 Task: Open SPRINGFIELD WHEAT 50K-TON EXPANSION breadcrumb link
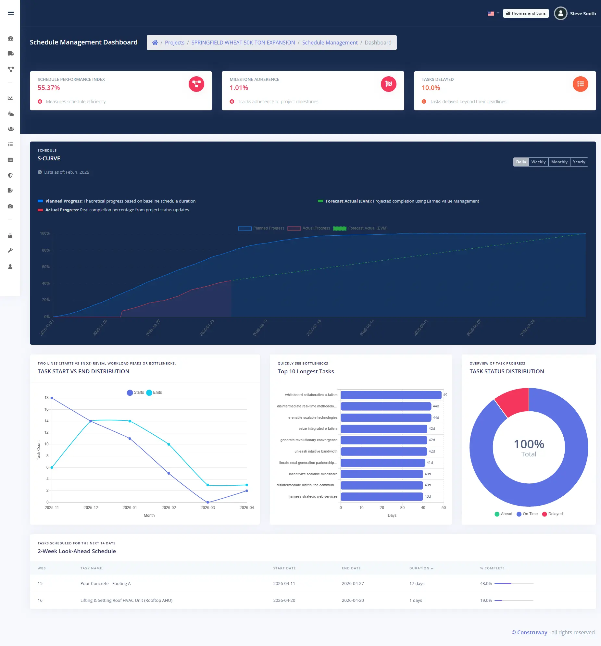coord(243,43)
